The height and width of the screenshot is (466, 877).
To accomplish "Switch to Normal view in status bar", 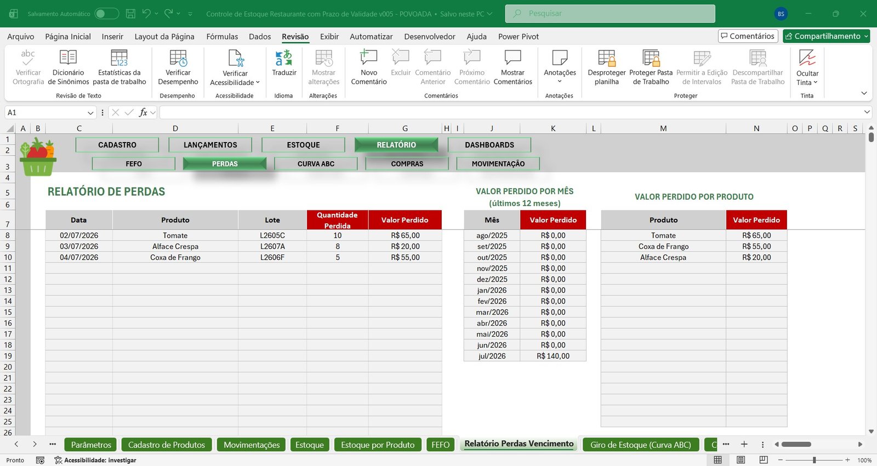I will (717, 460).
